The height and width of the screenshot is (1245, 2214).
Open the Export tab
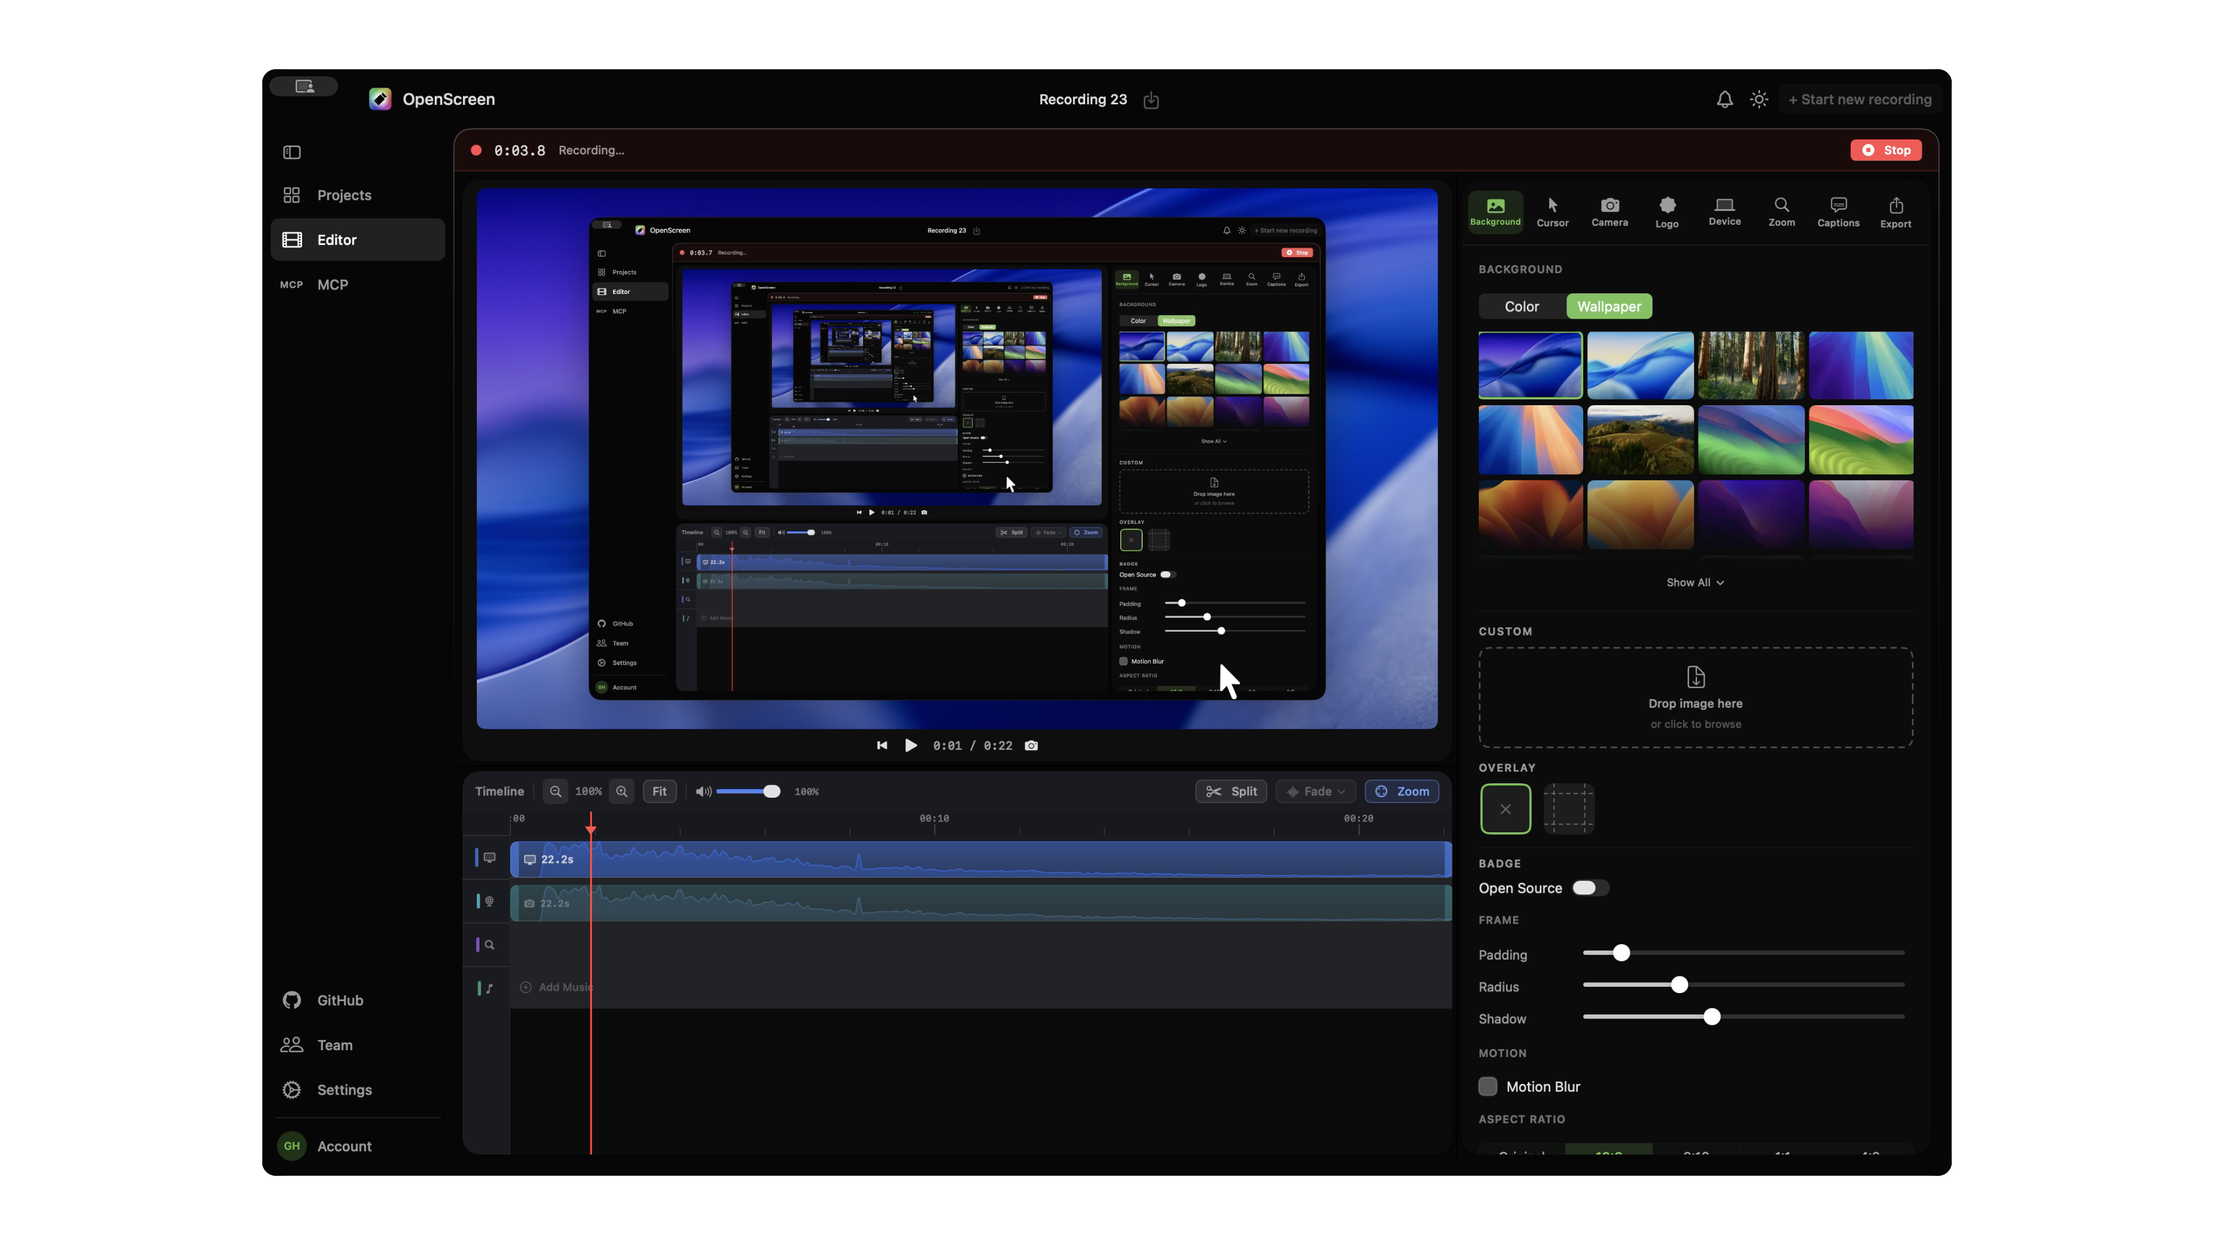pos(1895,212)
